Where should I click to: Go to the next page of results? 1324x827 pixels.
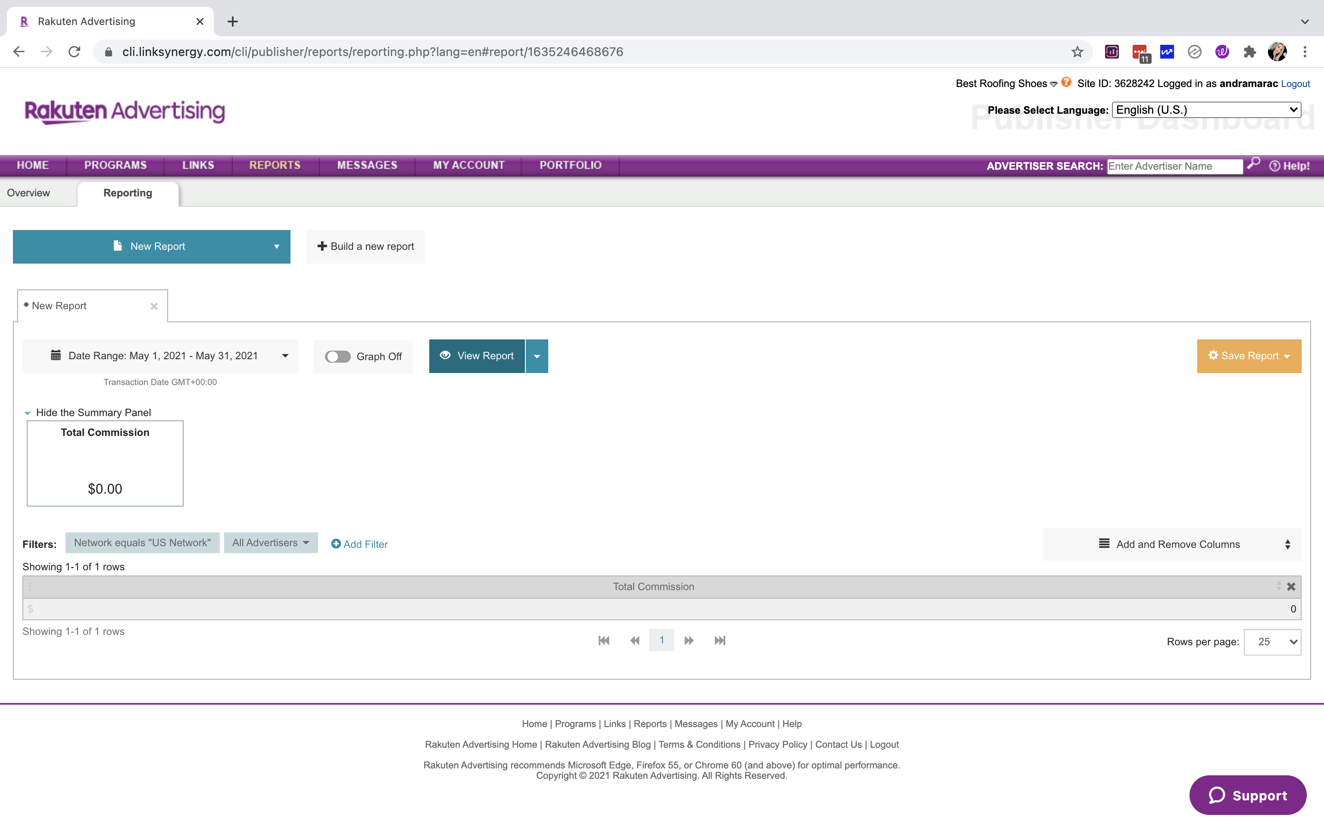(689, 640)
